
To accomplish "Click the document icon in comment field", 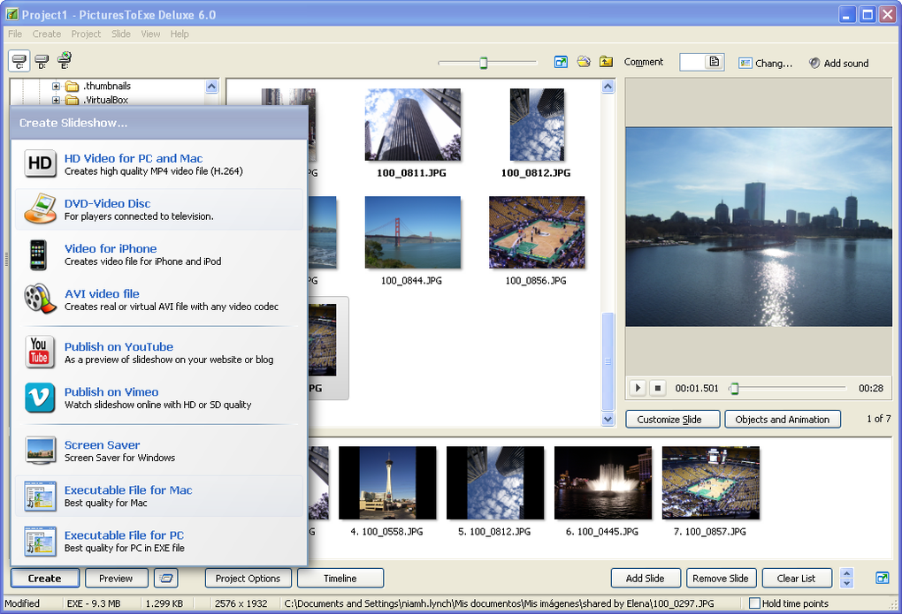I will pyautogui.click(x=714, y=62).
